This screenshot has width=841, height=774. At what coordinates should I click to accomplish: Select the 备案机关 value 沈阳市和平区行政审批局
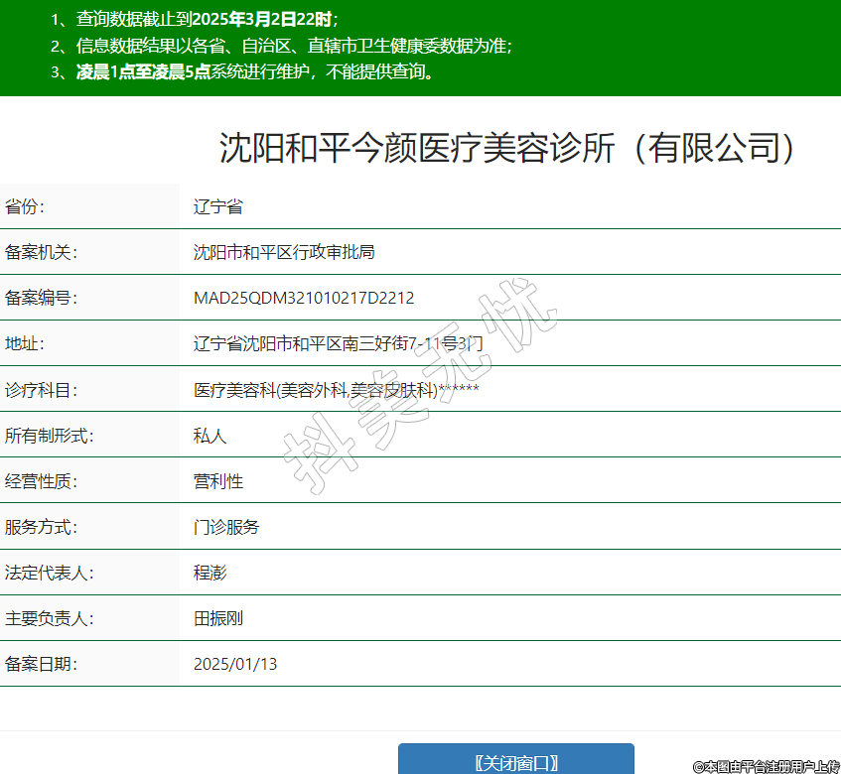pos(284,252)
